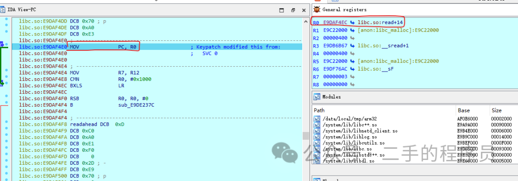Click the dimmed arrow next to R4

tap(353, 53)
